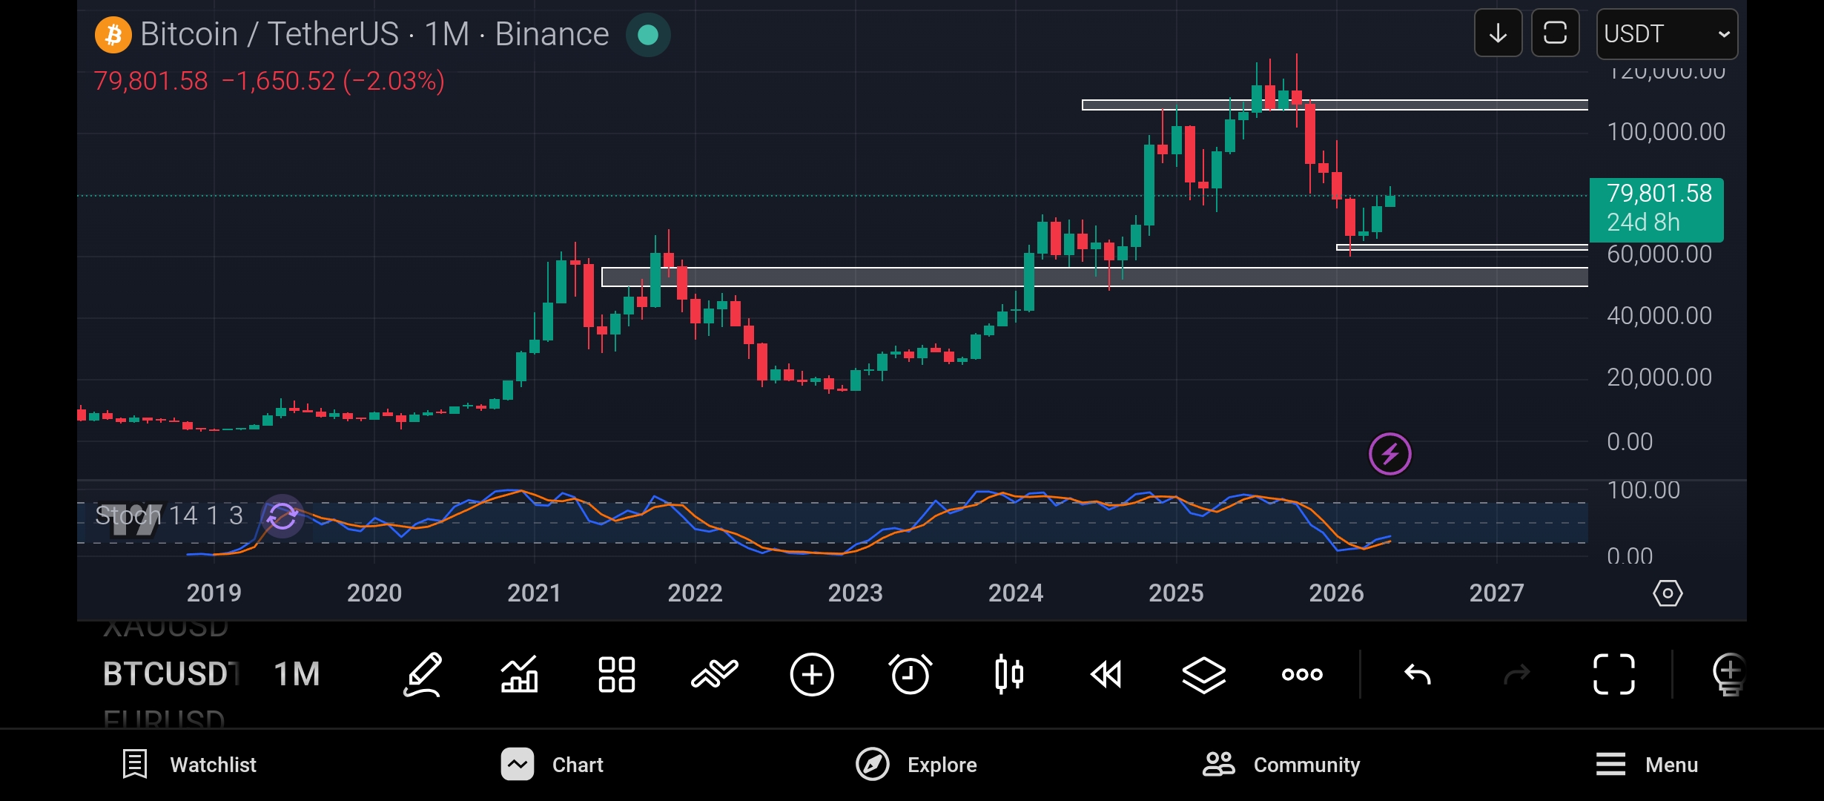Tap the Stoch indicator refresh icon
Viewport: 1824px width, 801px height.
click(282, 516)
